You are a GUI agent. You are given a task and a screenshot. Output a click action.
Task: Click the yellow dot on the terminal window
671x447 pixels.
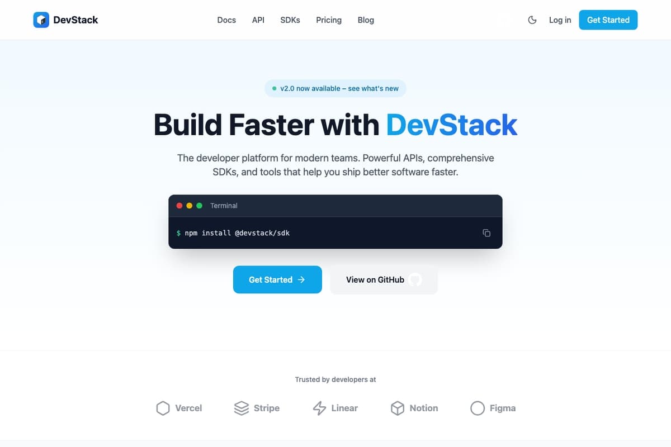click(190, 205)
